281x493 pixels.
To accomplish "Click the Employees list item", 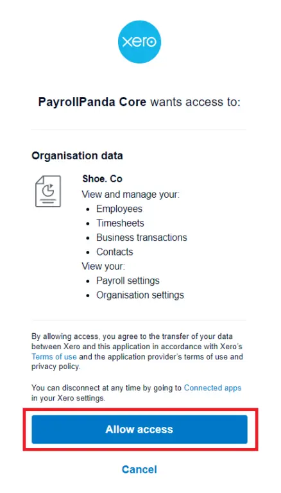I will tap(119, 209).
